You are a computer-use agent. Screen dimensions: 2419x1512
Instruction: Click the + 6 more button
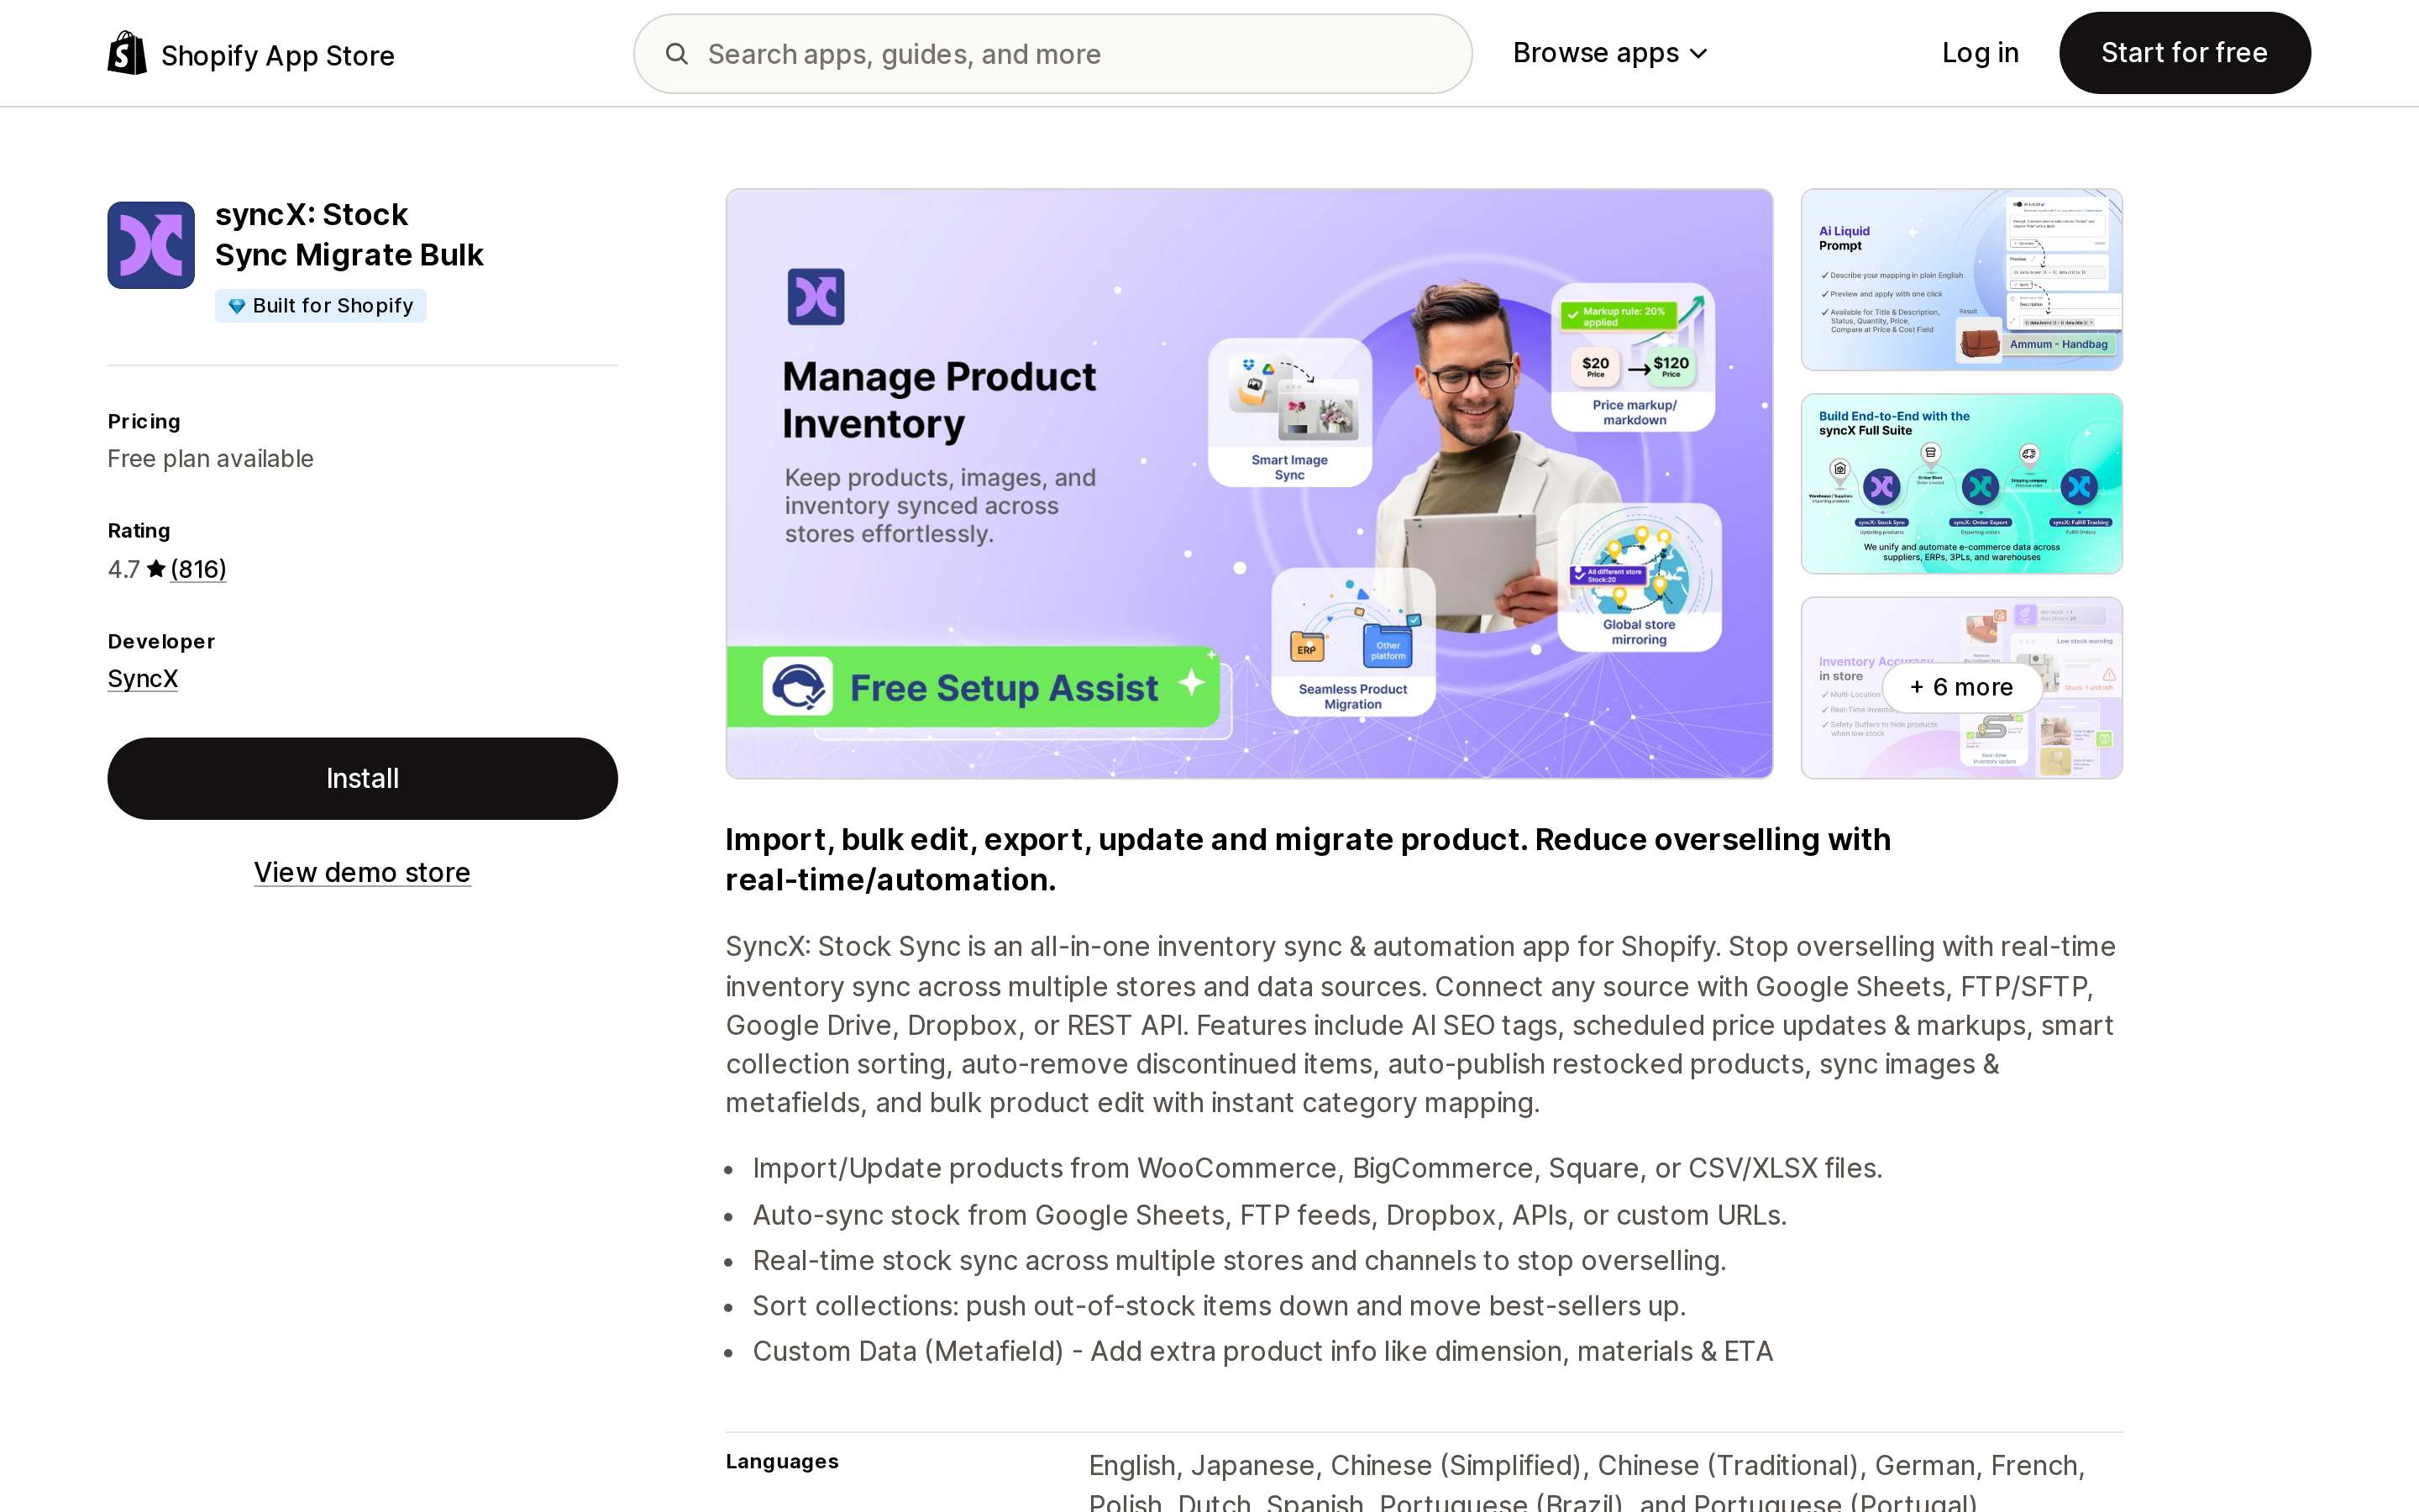pyautogui.click(x=1961, y=687)
